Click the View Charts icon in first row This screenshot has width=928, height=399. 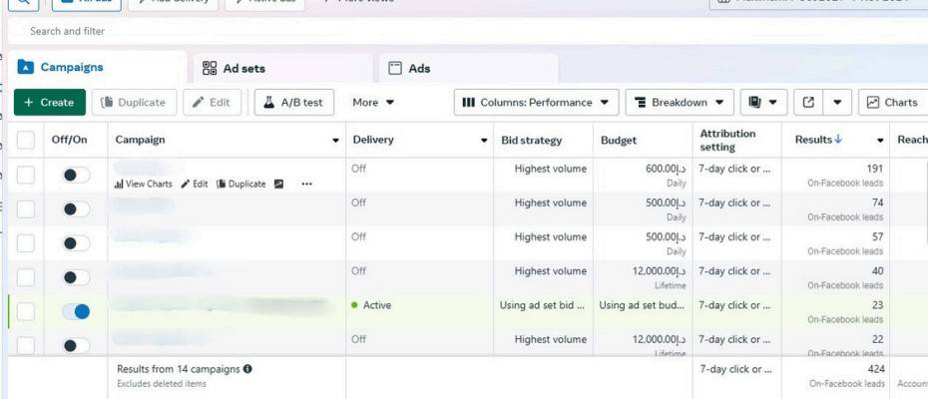pyautogui.click(x=120, y=185)
